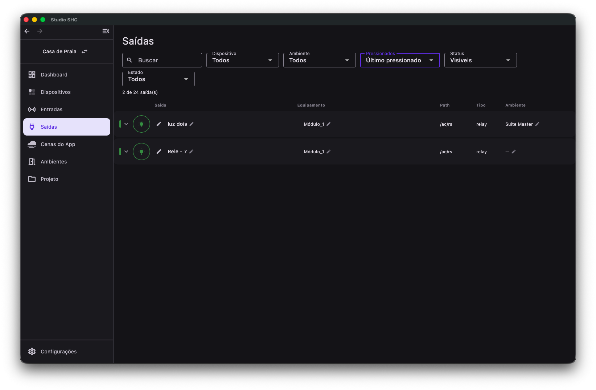Click the Dashboard grid icon
The width and height of the screenshot is (596, 390).
(32, 75)
